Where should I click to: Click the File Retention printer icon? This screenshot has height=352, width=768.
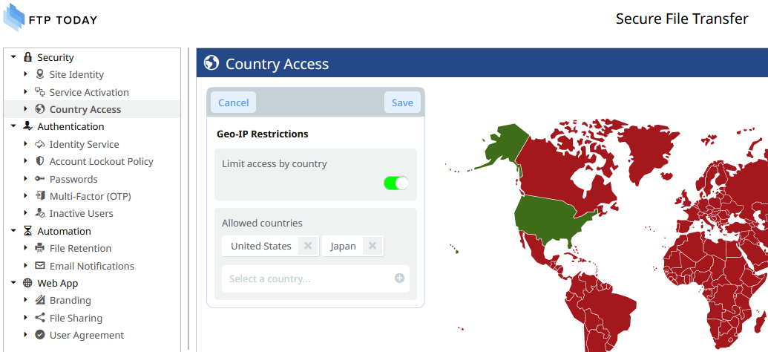point(40,248)
